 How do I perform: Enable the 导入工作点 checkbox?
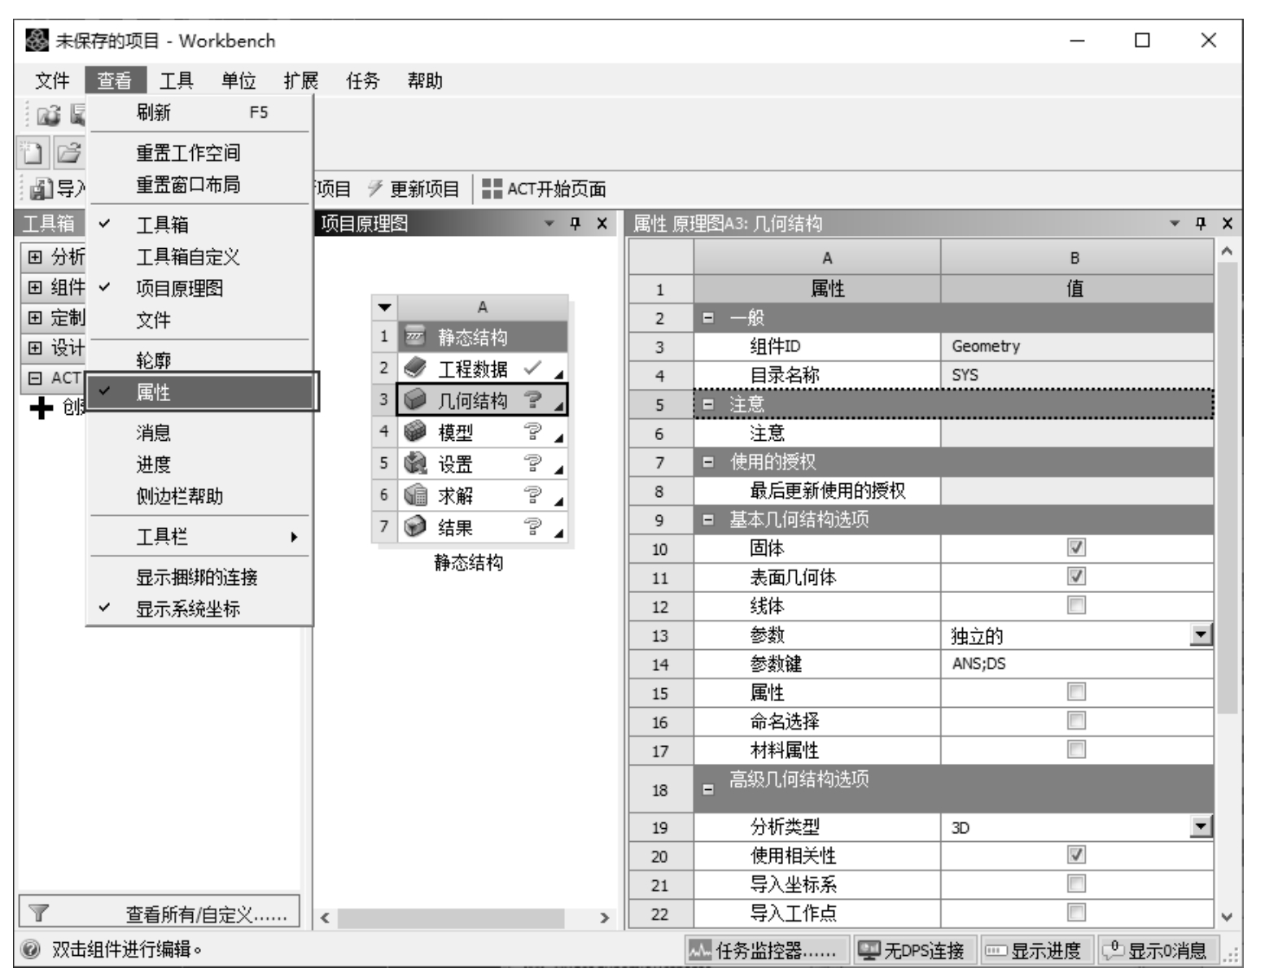pyautogui.click(x=1076, y=912)
